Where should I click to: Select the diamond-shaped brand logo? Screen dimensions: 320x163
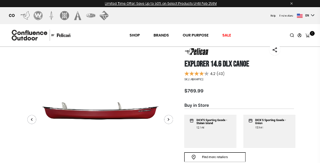[104, 16]
